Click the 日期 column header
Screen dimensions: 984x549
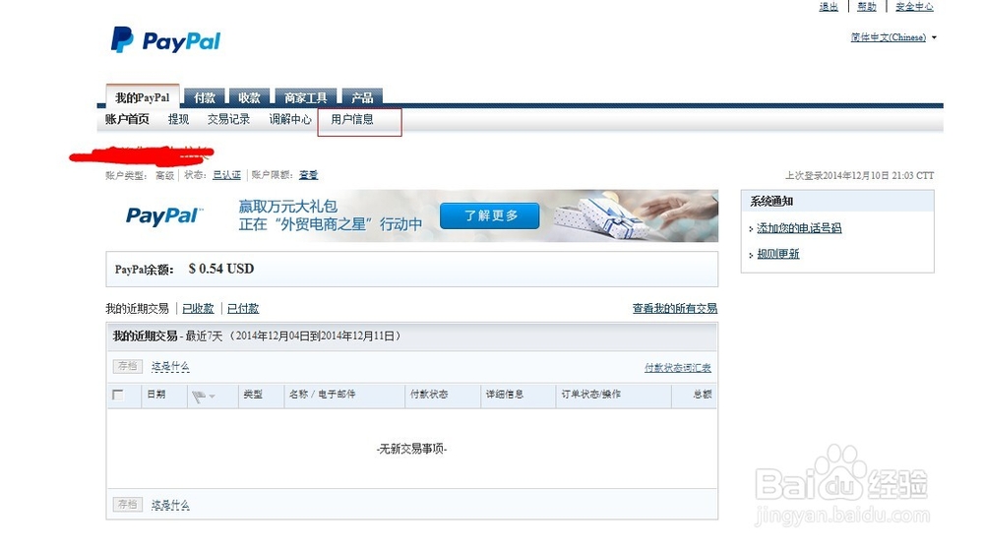click(x=156, y=394)
